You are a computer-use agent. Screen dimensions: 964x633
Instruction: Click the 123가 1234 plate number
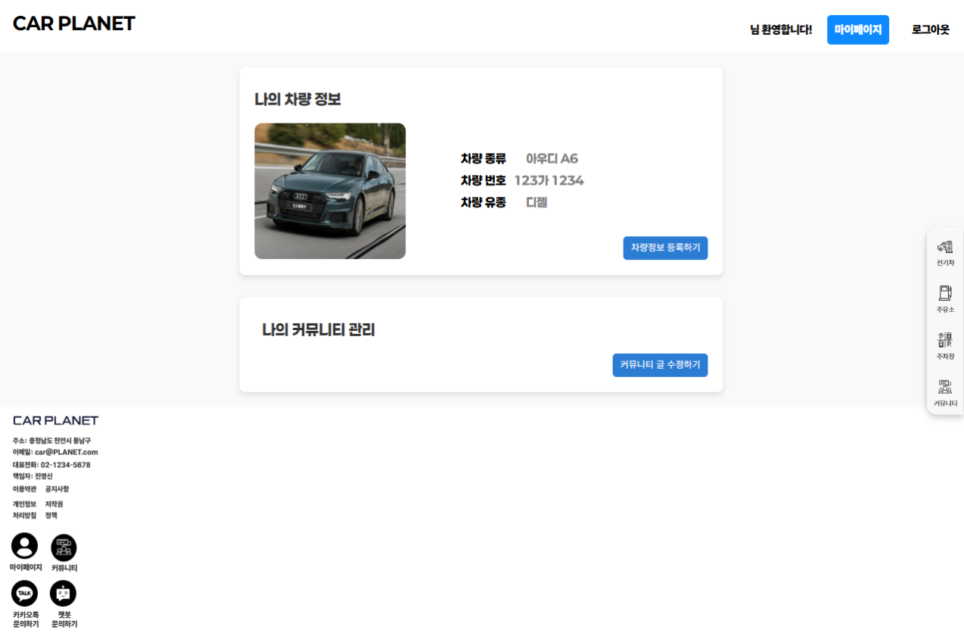549,180
